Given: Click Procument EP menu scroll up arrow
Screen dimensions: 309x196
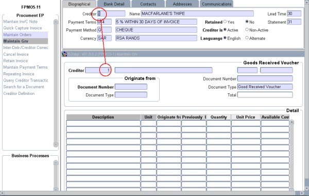Looking at the screenshot, I should pyautogui.click(x=56, y=22).
